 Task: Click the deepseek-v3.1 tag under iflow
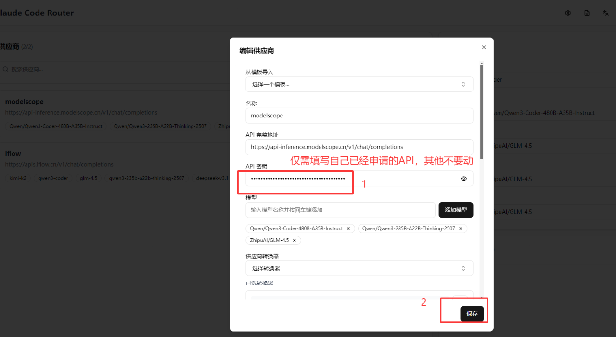tap(211, 178)
